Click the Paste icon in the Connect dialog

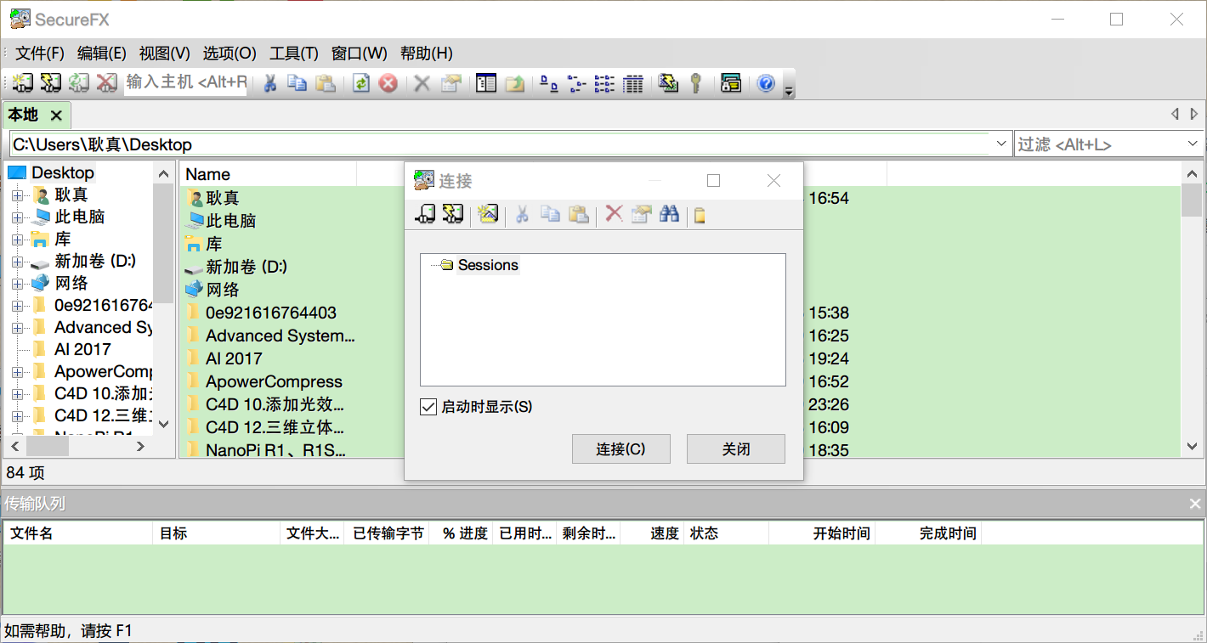tap(579, 214)
